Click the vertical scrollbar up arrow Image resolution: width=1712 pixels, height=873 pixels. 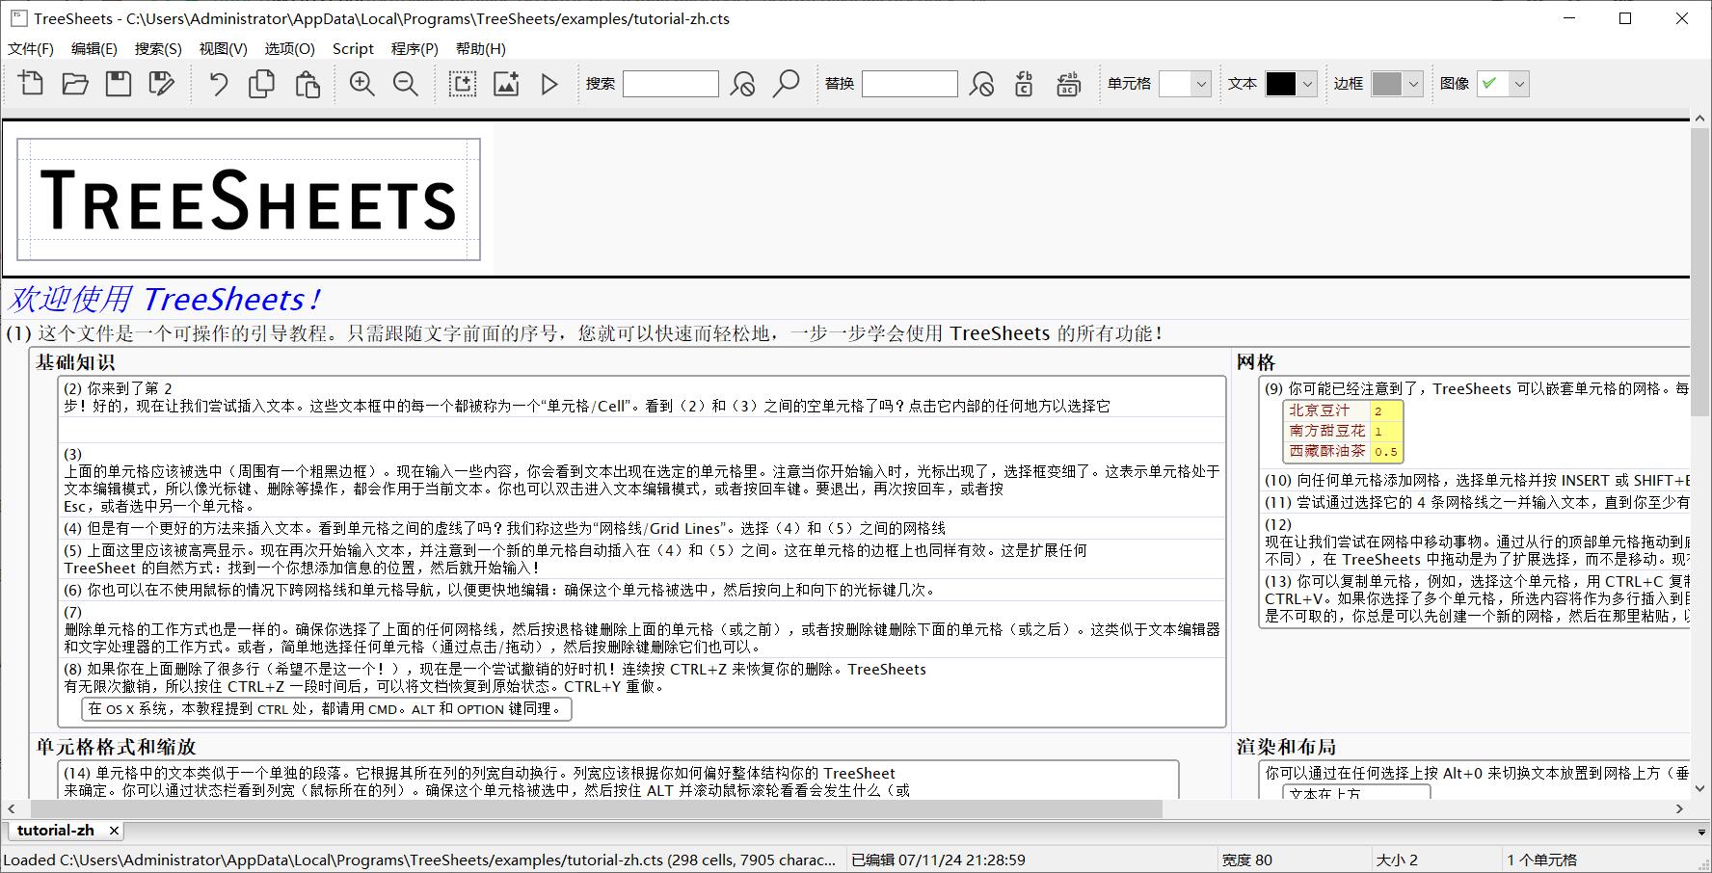click(1699, 119)
